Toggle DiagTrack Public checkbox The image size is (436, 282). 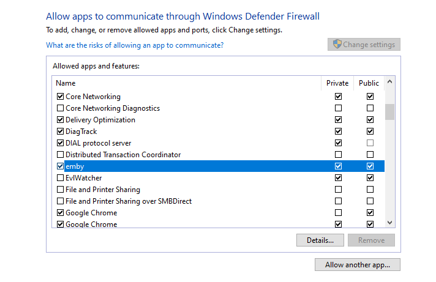click(370, 132)
